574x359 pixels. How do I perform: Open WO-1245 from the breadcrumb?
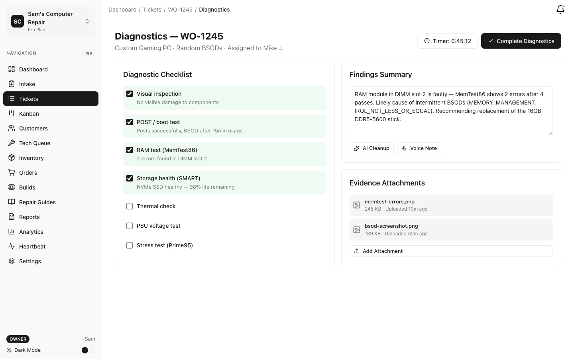(x=180, y=9)
